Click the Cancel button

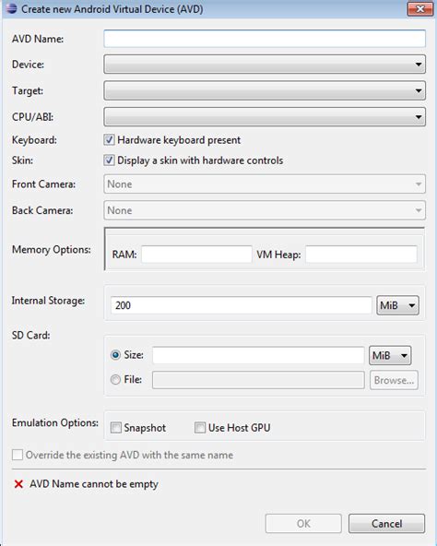(x=386, y=523)
